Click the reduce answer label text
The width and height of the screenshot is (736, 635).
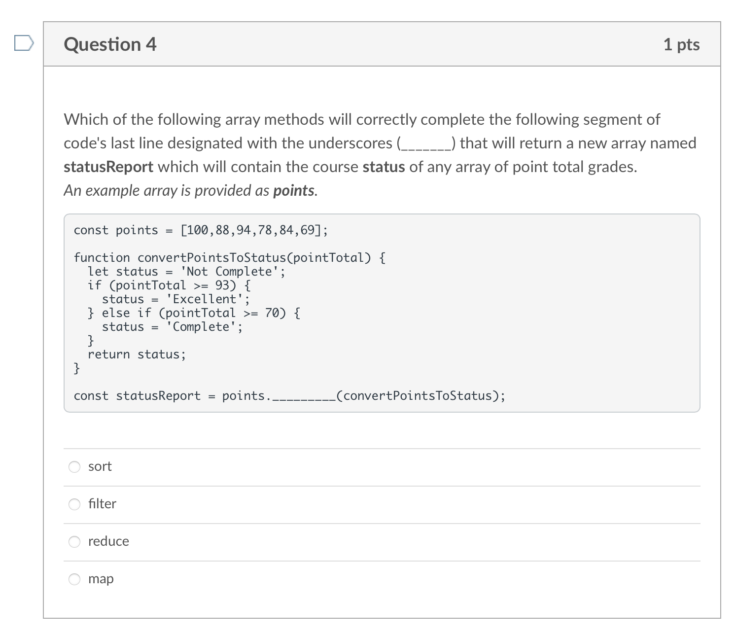tap(108, 541)
